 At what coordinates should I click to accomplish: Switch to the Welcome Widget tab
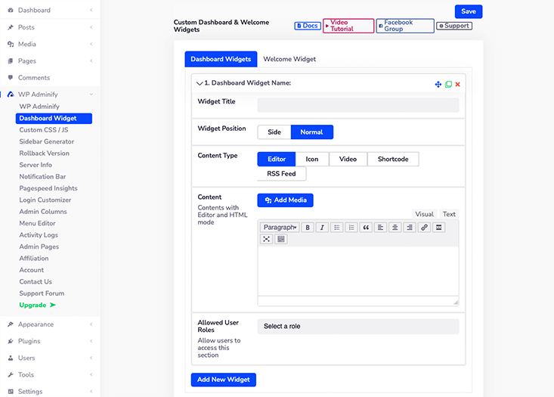pos(289,59)
